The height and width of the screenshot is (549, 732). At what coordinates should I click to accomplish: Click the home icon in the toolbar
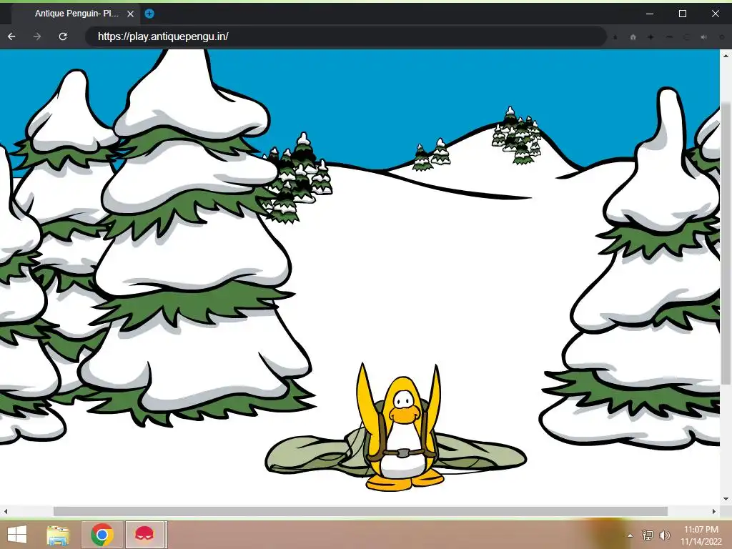pyautogui.click(x=633, y=37)
